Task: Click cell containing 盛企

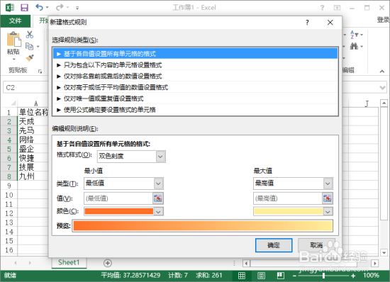Action: (x=33, y=149)
